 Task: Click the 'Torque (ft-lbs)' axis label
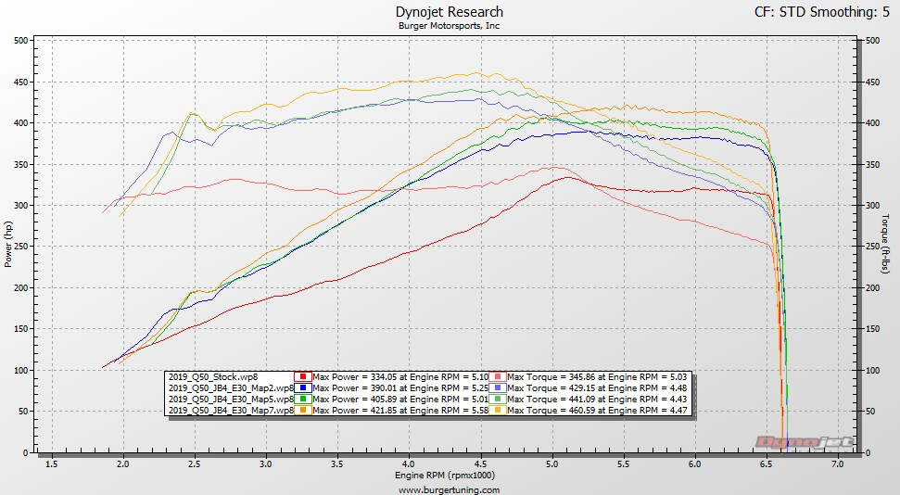point(884,244)
